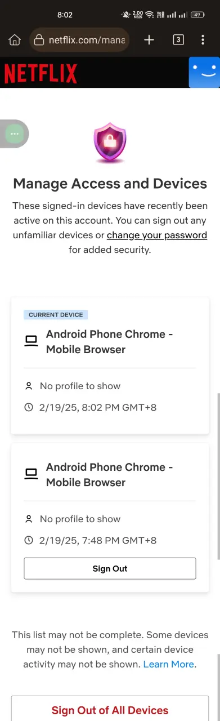This screenshot has width=220, height=721.
Task: Open the blue smiley profile avatar
Action: coord(204,73)
